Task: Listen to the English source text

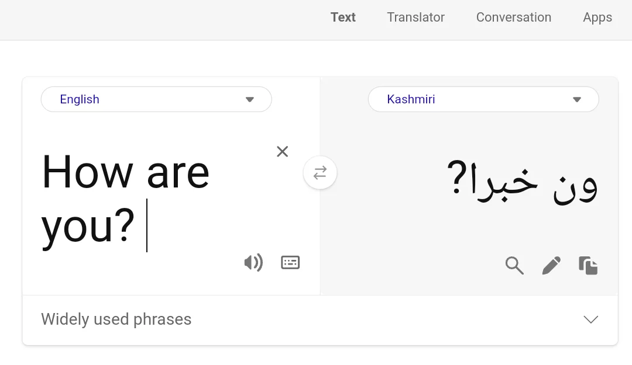Action: (x=253, y=263)
